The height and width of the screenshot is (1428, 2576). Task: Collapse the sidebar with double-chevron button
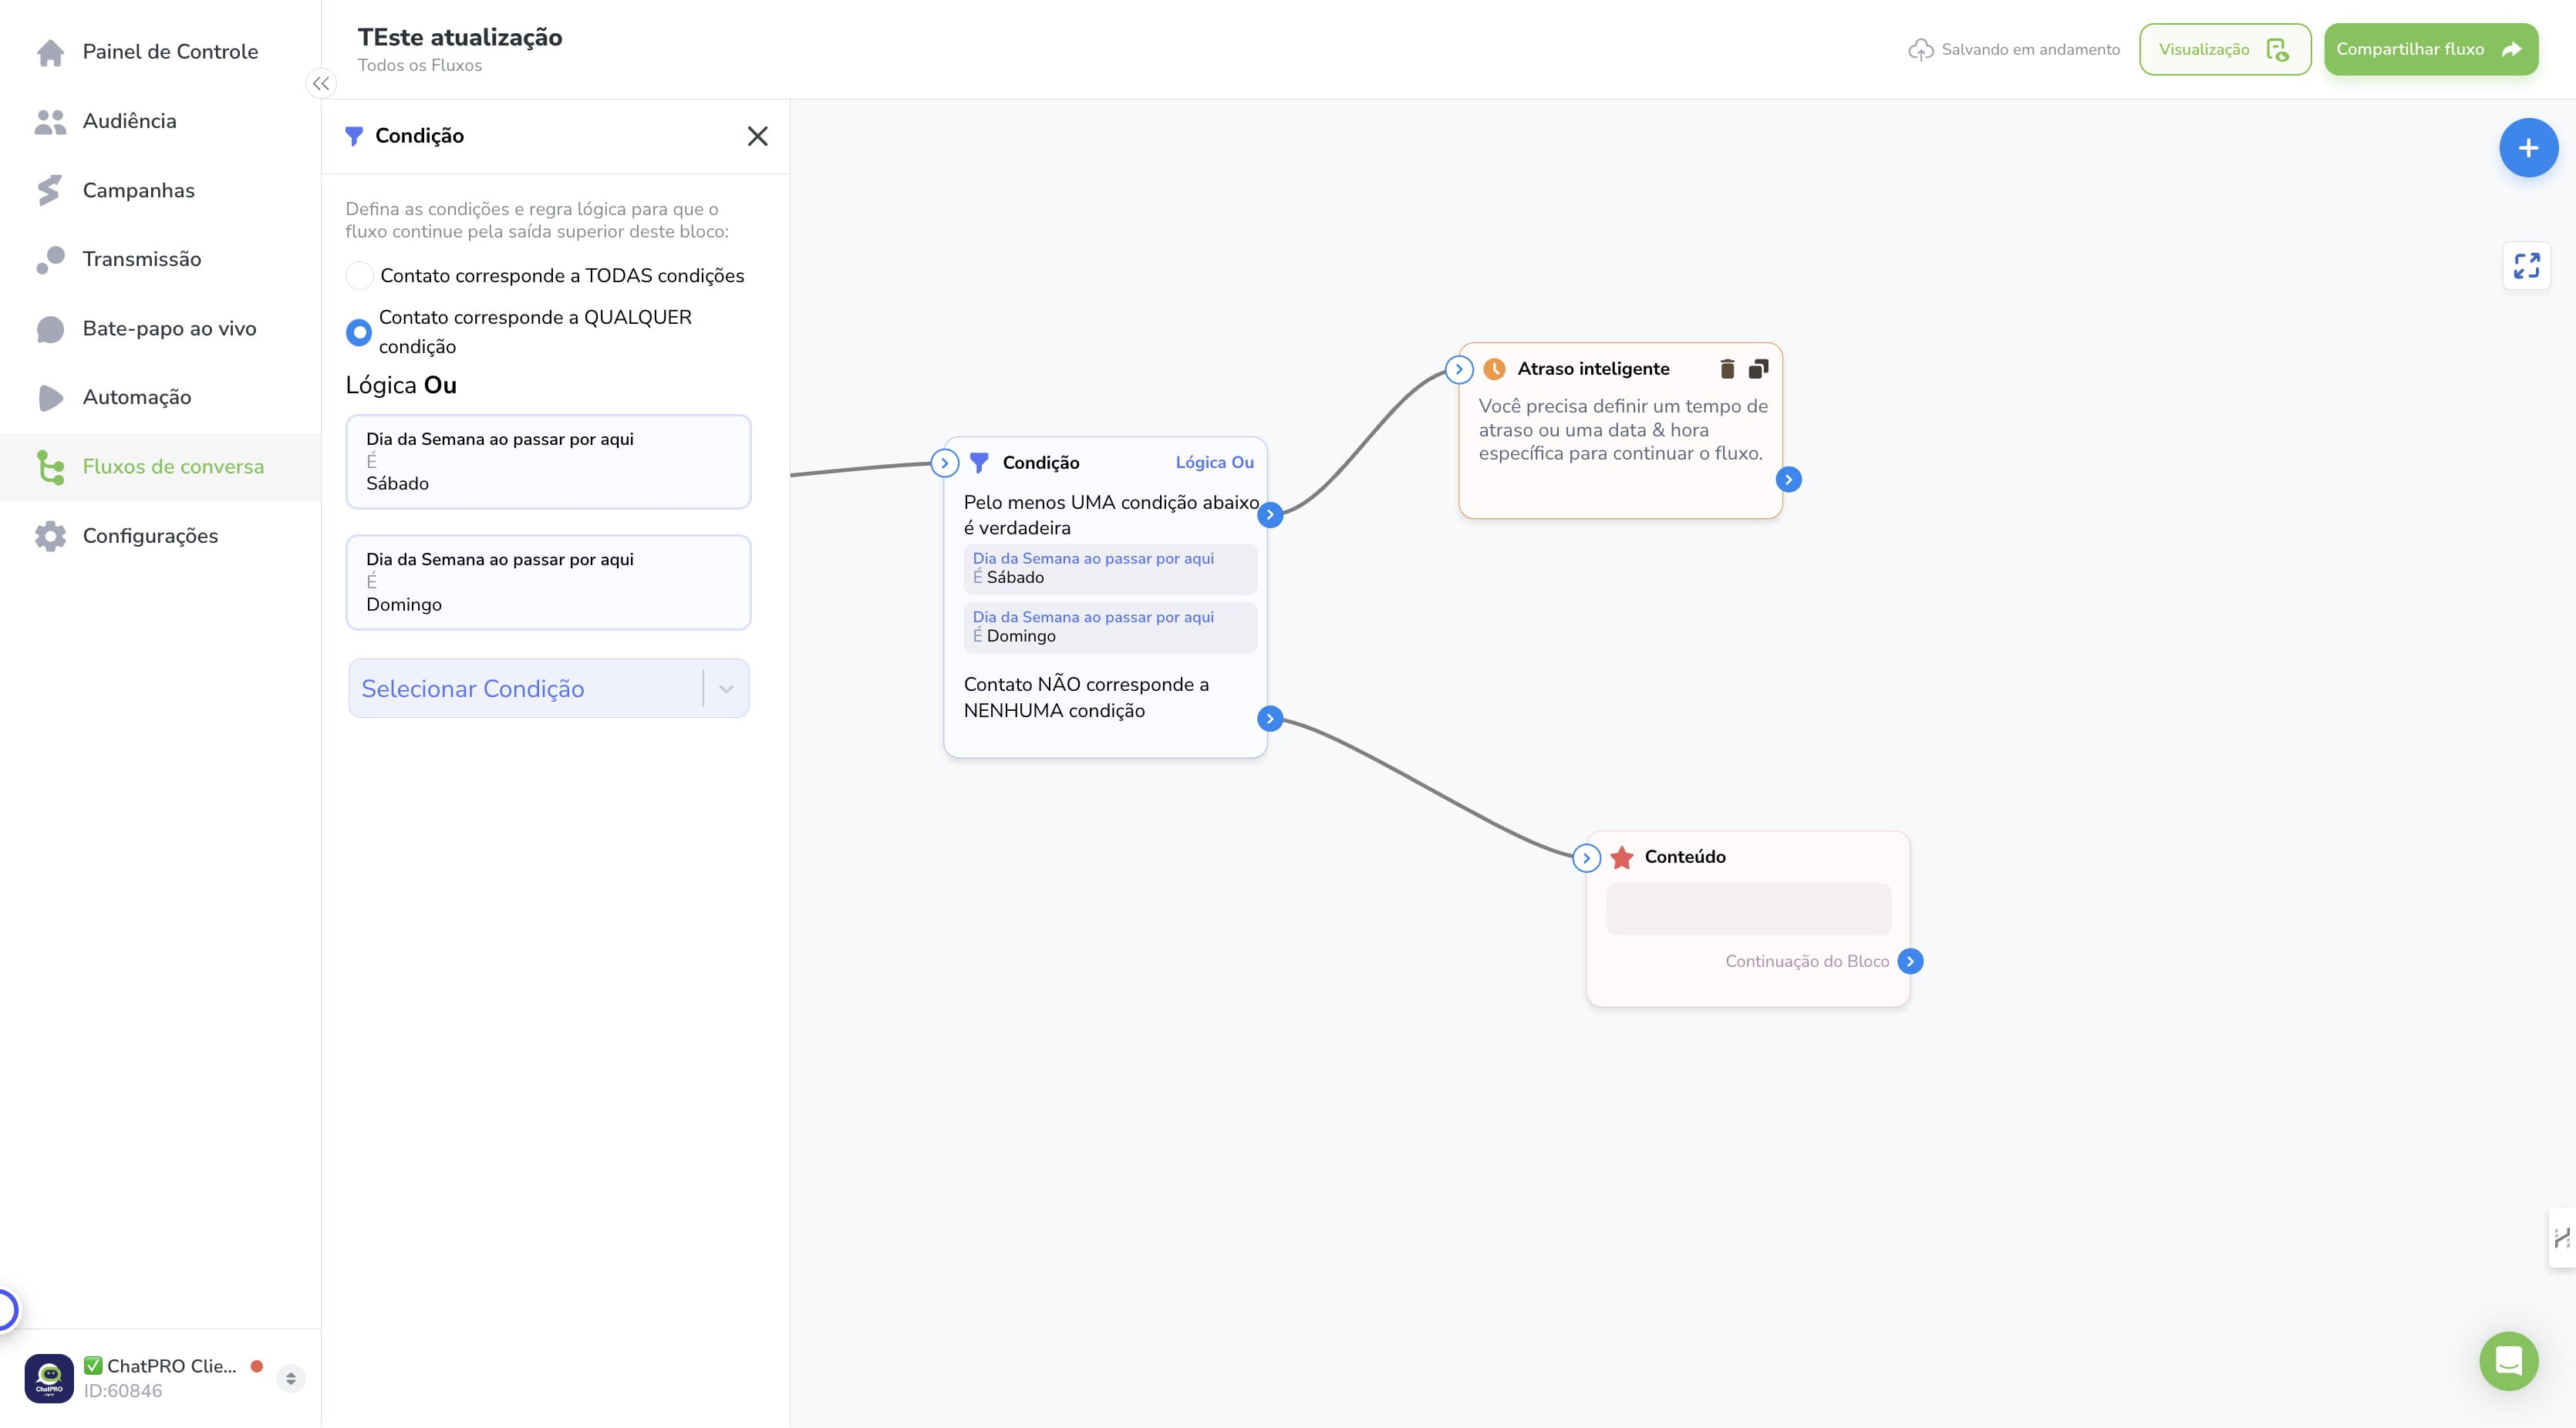click(321, 84)
